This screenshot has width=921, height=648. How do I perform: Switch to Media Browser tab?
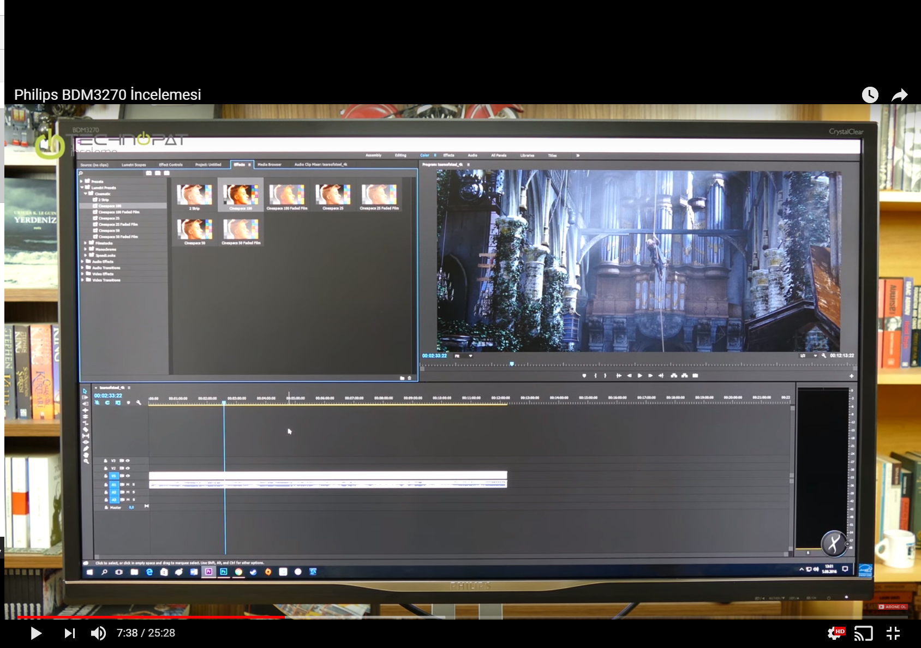point(270,165)
